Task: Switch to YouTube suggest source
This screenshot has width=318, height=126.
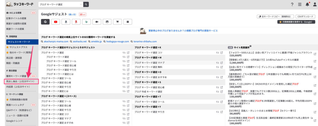Action: pos(56,22)
